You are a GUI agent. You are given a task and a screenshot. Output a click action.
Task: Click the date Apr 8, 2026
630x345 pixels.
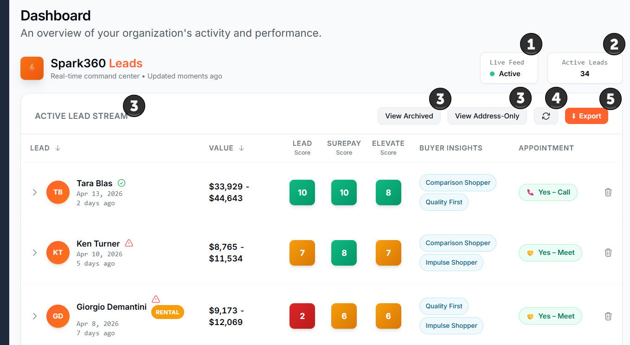(x=97, y=324)
